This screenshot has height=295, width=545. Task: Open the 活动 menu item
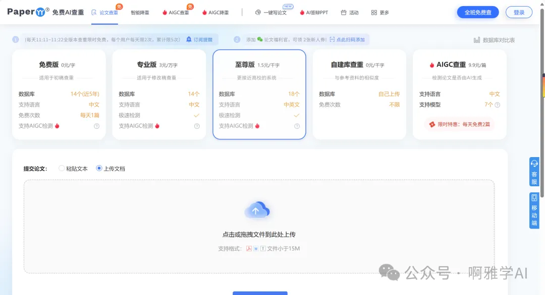[350, 13]
